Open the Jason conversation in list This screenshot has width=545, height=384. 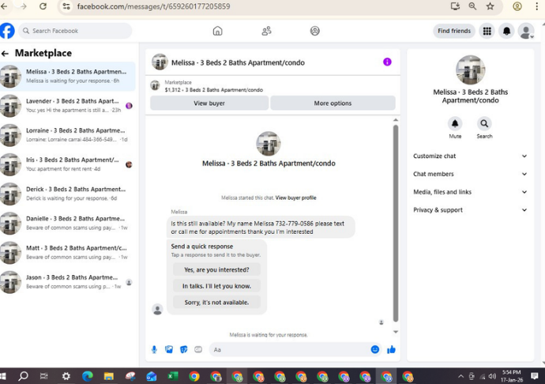tap(68, 282)
